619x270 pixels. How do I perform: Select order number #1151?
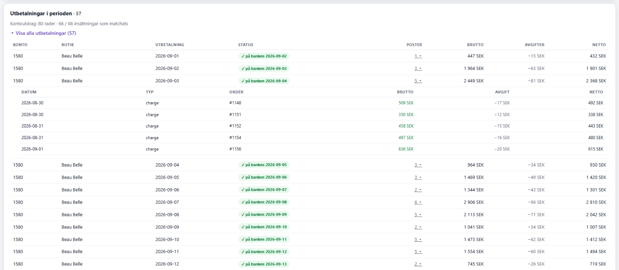[x=235, y=115]
